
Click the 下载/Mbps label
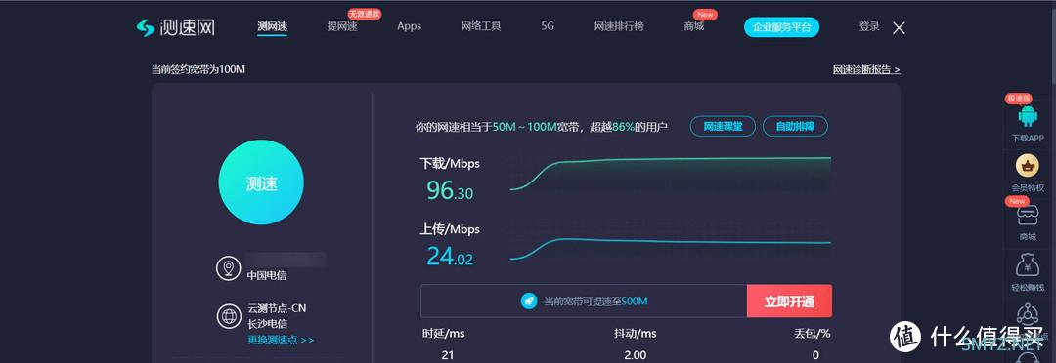click(450, 163)
